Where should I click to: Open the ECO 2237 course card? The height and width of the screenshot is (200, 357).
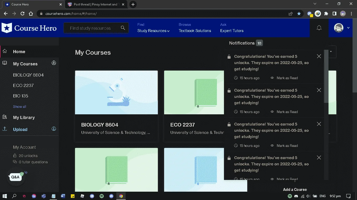coord(194,106)
